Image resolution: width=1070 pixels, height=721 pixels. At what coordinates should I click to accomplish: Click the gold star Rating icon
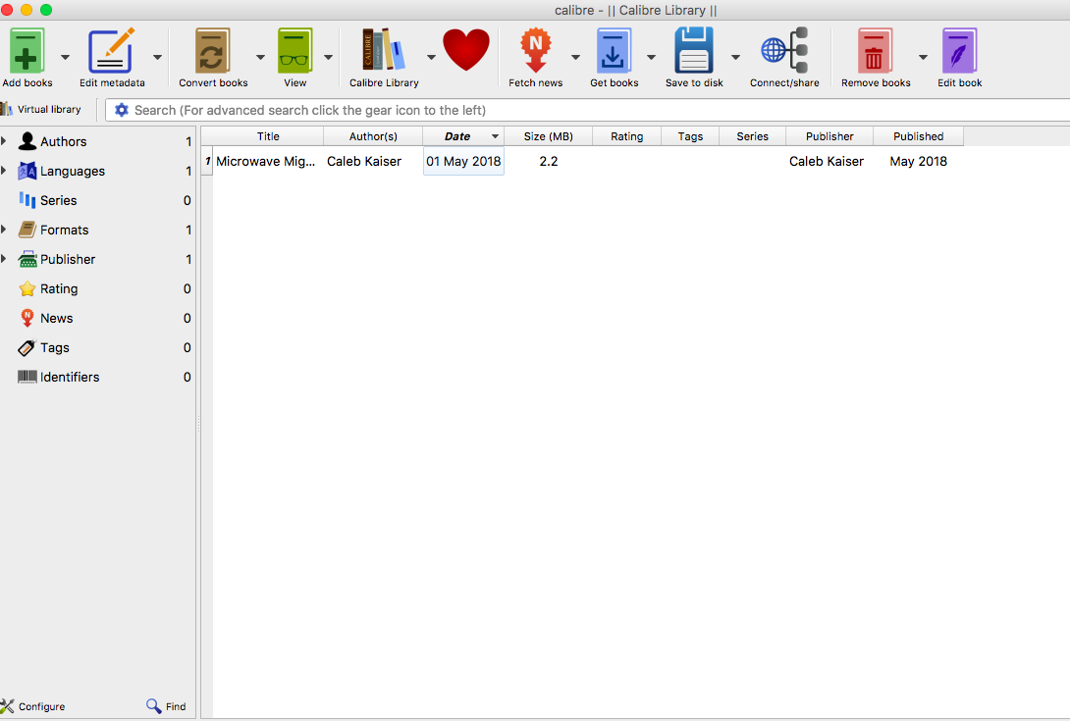coord(27,288)
